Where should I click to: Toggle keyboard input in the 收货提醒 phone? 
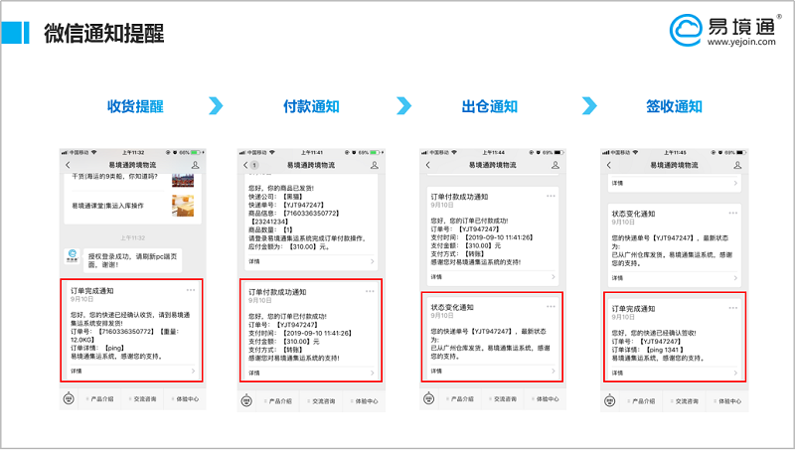click(69, 398)
